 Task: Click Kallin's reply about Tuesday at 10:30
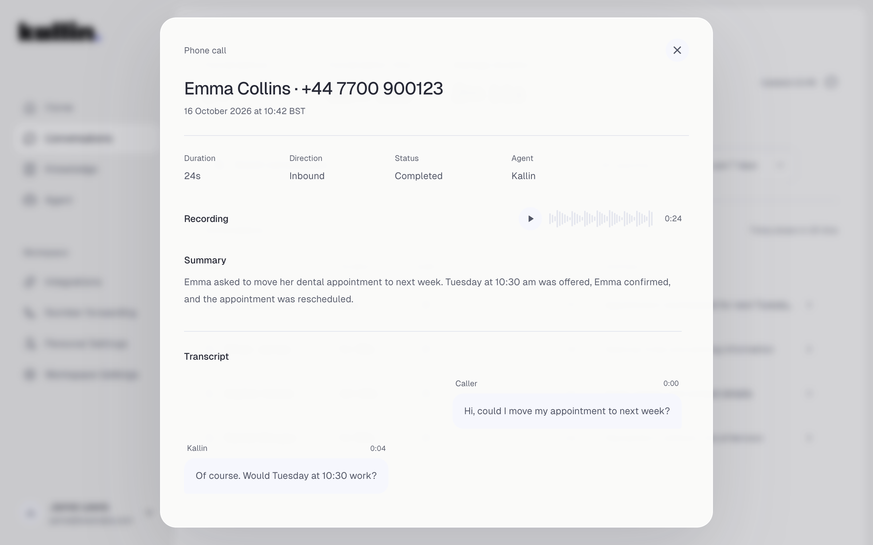coord(286,476)
